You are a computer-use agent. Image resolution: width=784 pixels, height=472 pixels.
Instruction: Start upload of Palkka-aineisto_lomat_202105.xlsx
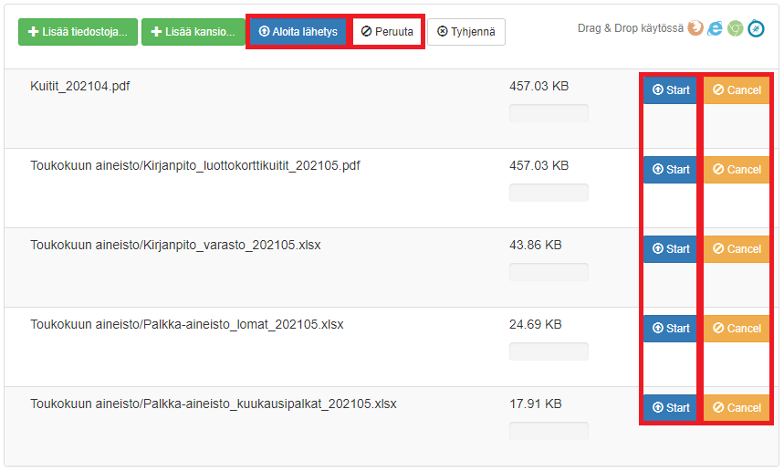point(670,329)
